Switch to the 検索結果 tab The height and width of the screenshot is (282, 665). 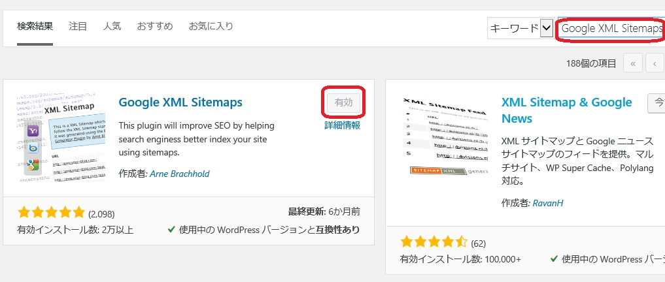click(x=35, y=27)
